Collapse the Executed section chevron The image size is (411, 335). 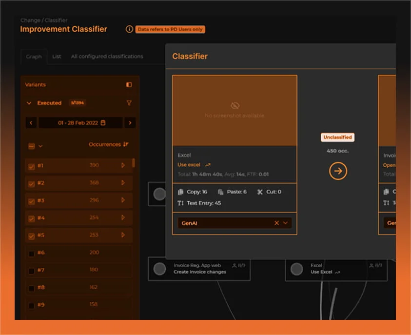click(29, 103)
